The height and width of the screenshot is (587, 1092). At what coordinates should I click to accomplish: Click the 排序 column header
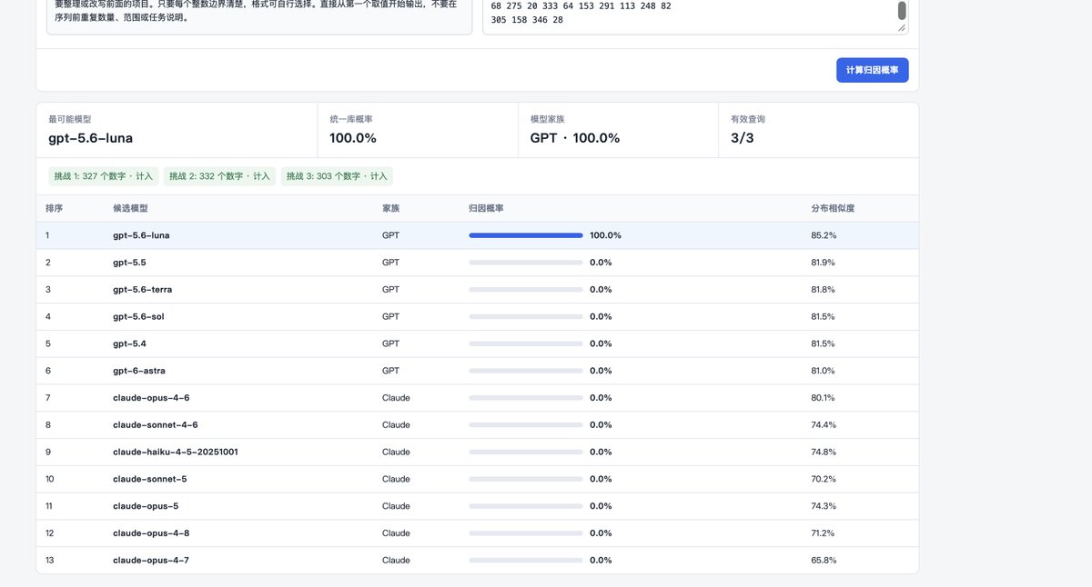click(x=55, y=208)
